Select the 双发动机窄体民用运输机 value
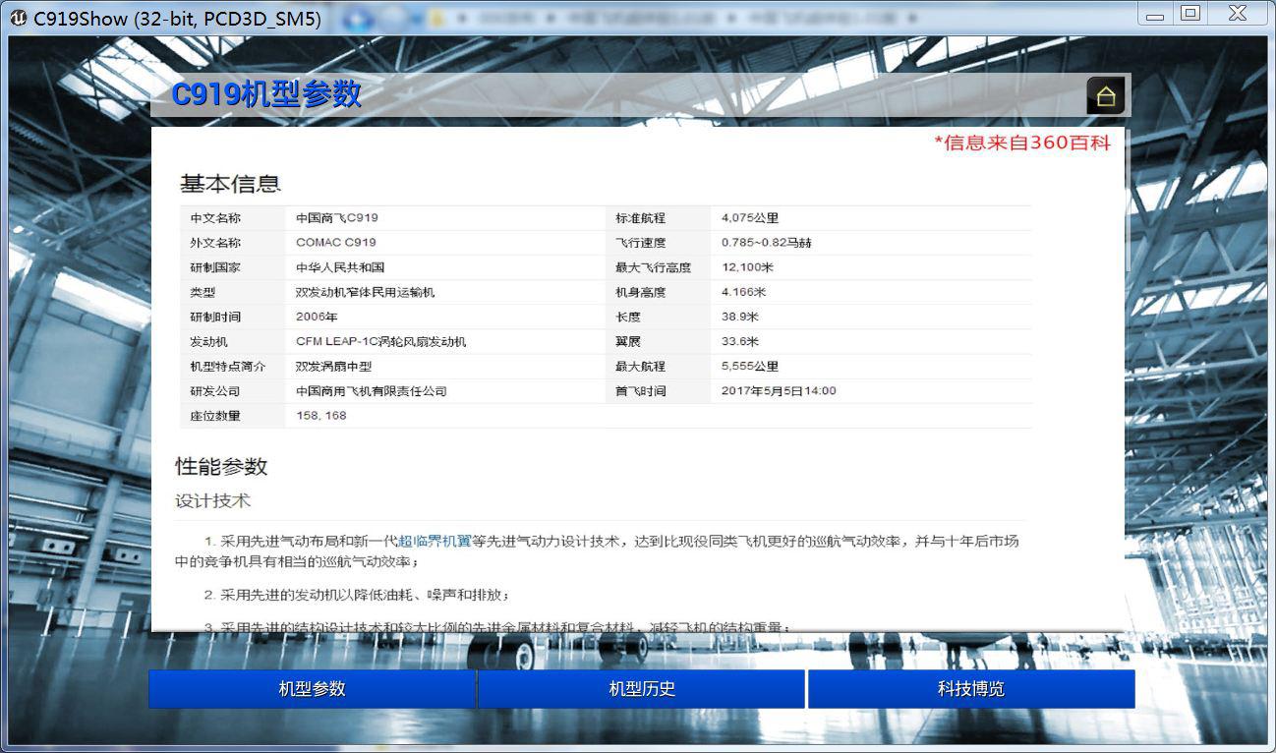 pos(365,292)
